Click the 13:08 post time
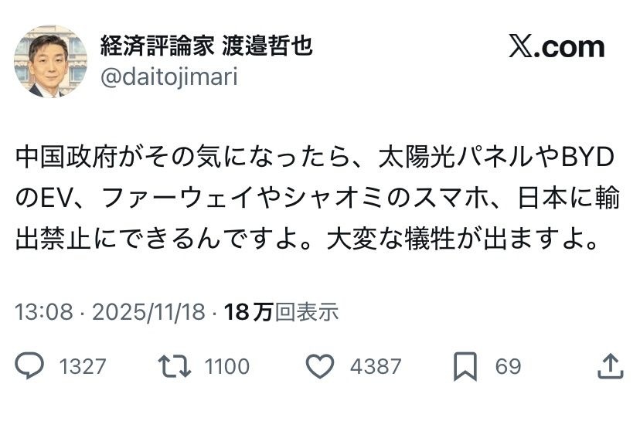640x421 pixels. (x=43, y=312)
